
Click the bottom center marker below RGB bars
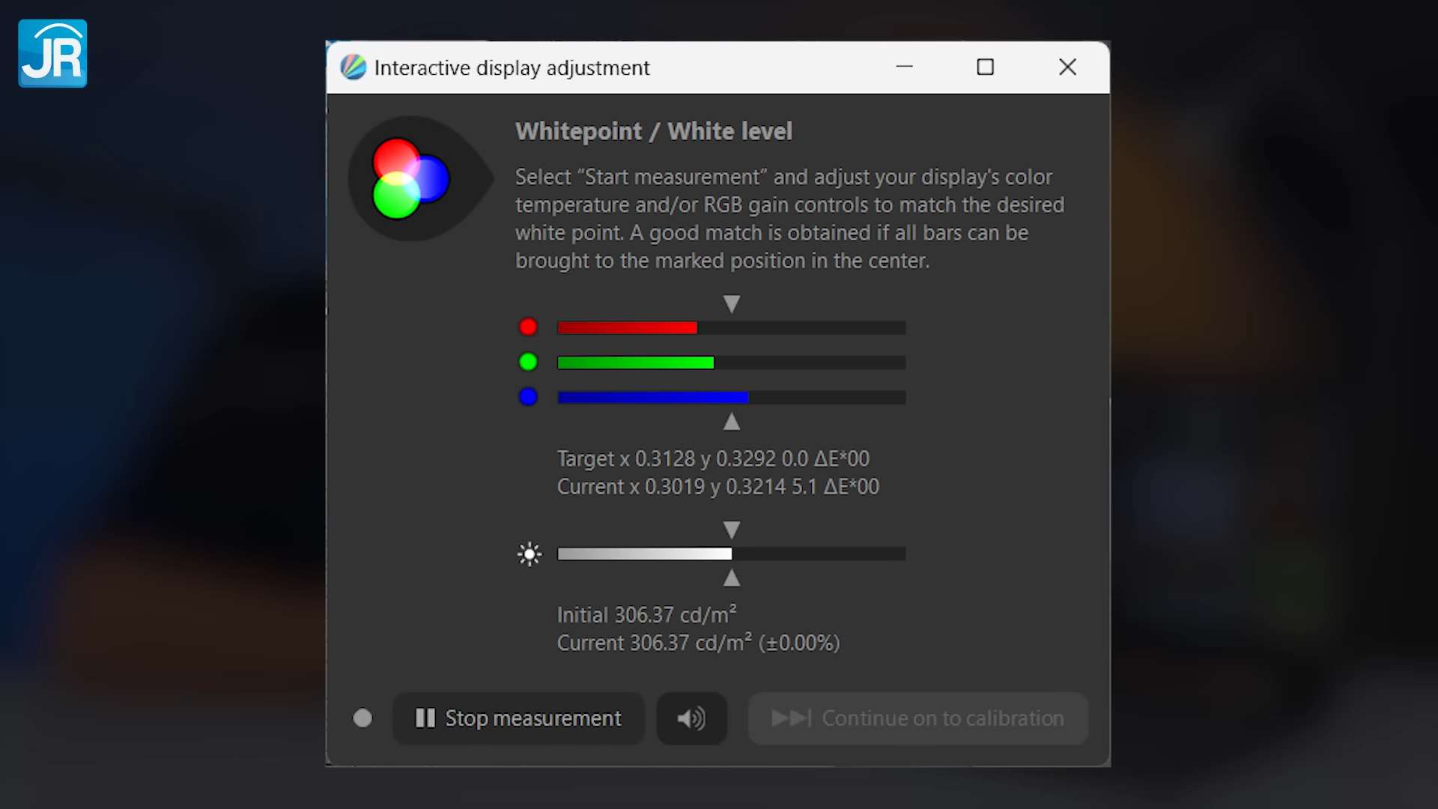pos(732,422)
